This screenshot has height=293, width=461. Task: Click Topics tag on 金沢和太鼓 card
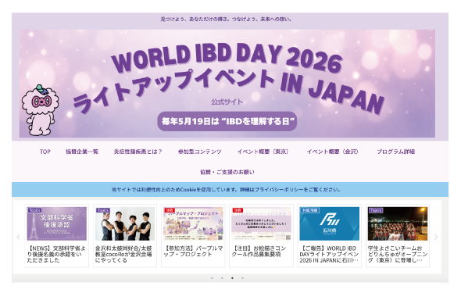point(103,210)
